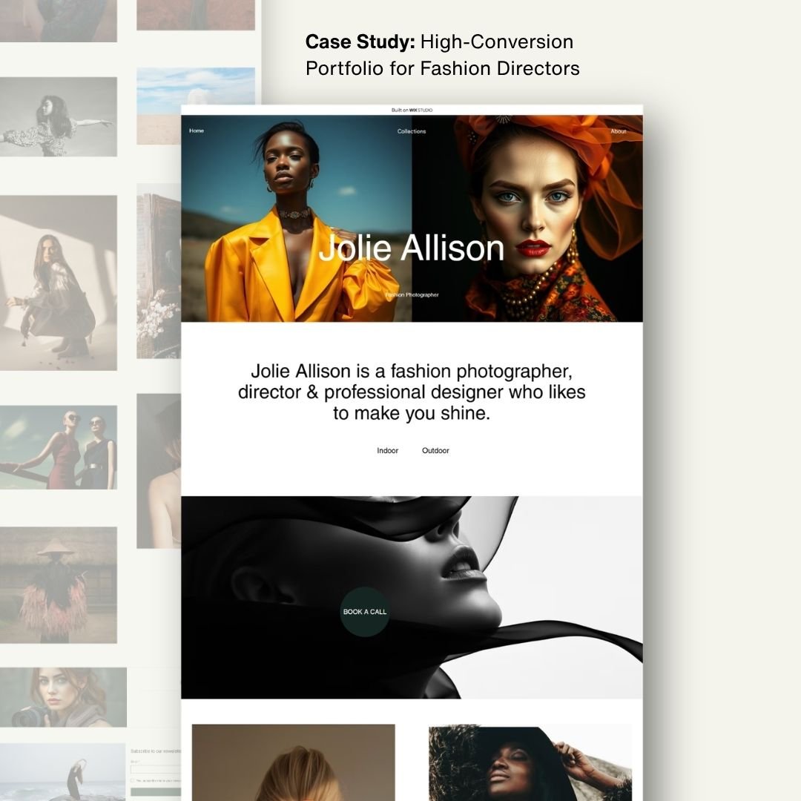The image size is (801, 801).
Task: Go to the Collections nav item
Action: [412, 131]
